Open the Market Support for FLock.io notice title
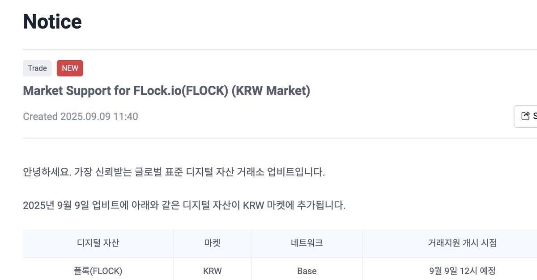This screenshot has width=537, height=280. tap(166, 91)
